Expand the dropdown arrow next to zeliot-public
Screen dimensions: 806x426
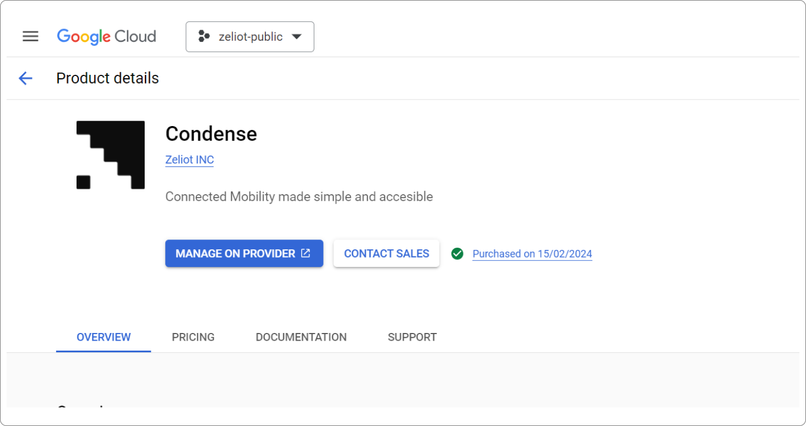coord(296,37)
